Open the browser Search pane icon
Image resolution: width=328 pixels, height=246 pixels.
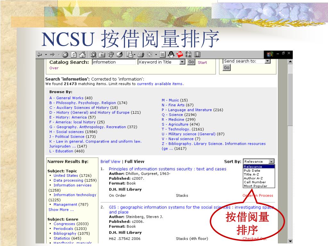click(x=93, y=54)
